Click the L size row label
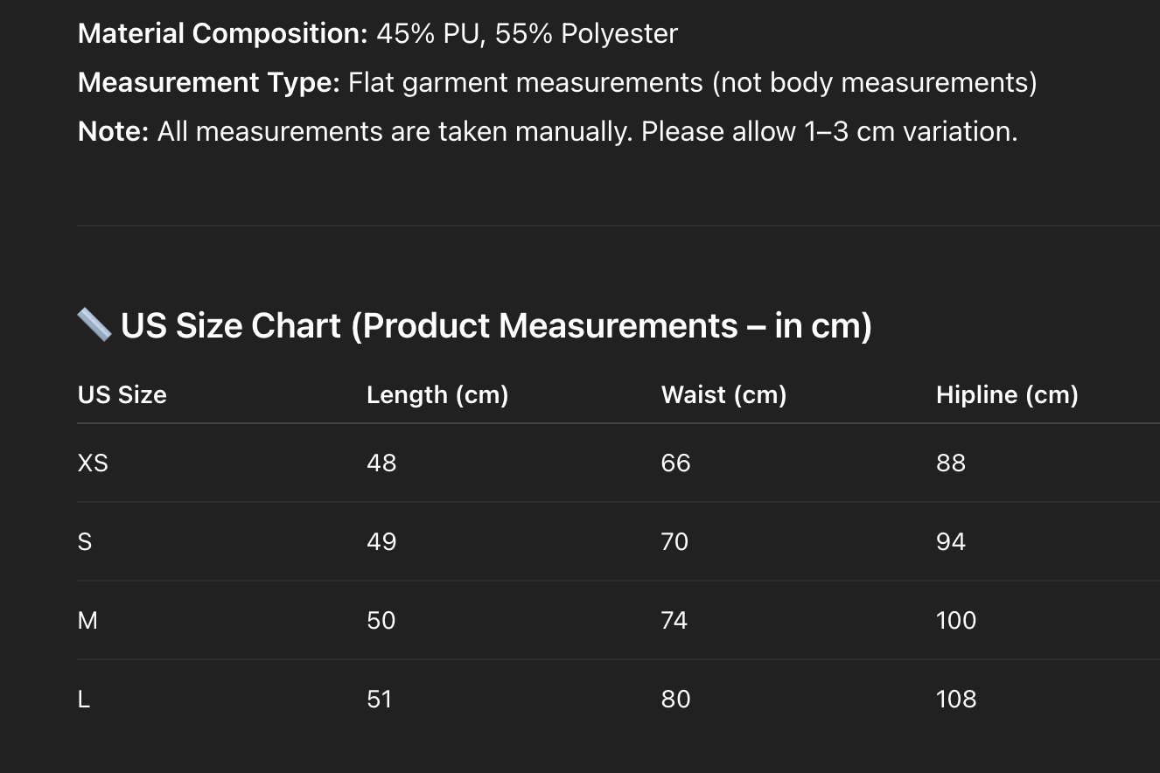Screen dimensions: 1160x773 point(84,700)
